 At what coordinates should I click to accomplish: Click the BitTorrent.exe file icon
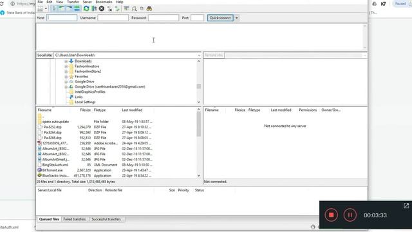(39, 170)
